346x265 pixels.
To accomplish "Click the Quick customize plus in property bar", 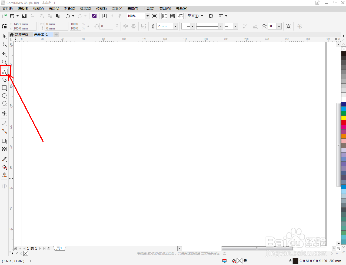I will pyautogui.click(x=300, y=26).
